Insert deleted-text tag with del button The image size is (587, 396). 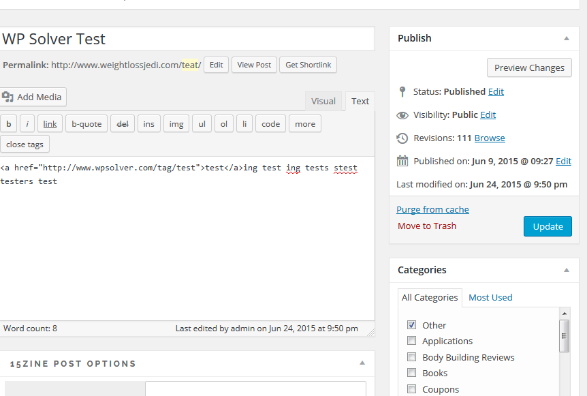click(x=123, y=123)
